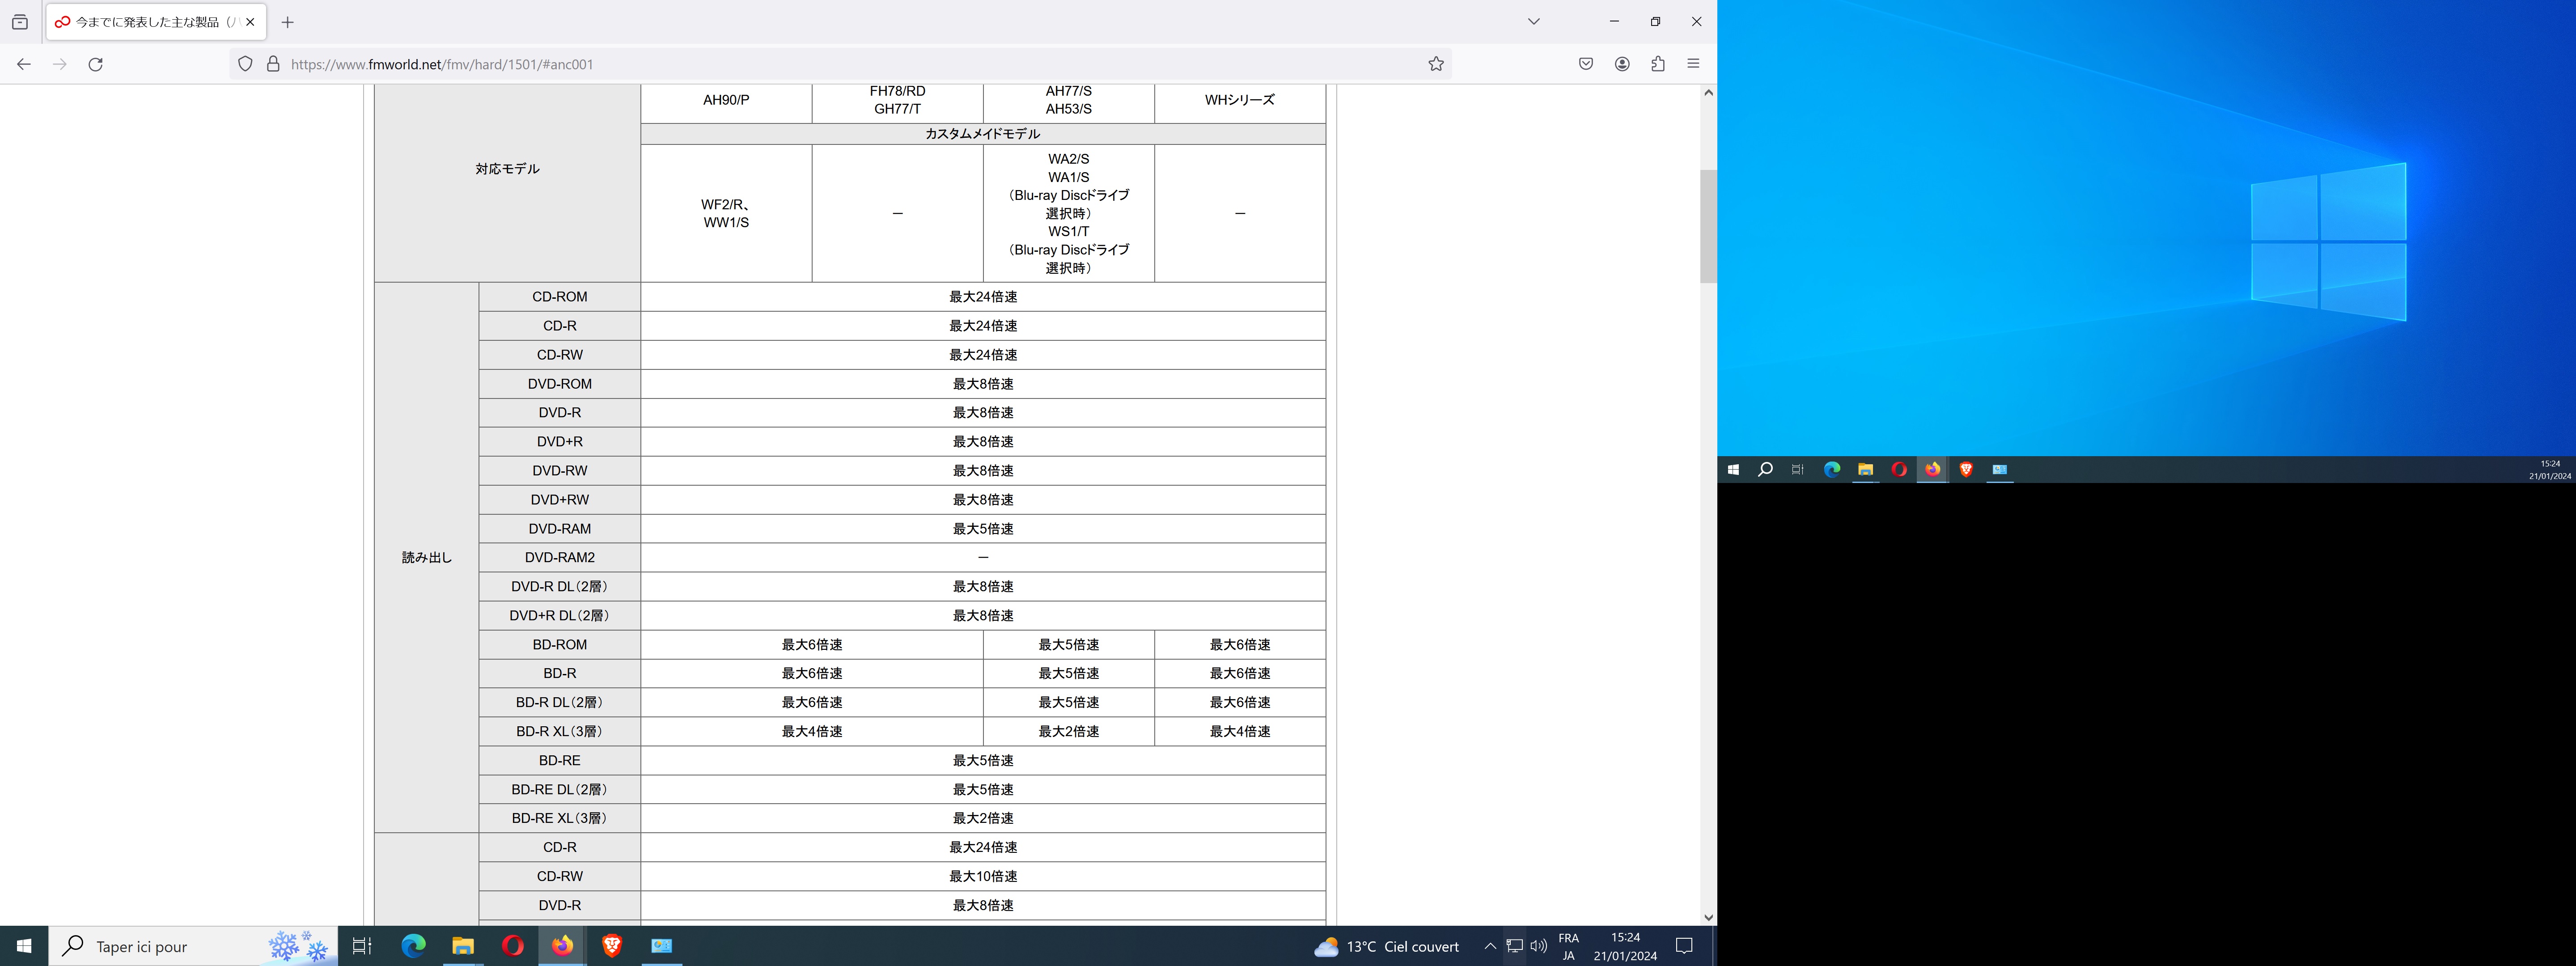Click the Start button in the small remote taskbar
This screenshot has width=2576, height=966.
[1733, 469]
